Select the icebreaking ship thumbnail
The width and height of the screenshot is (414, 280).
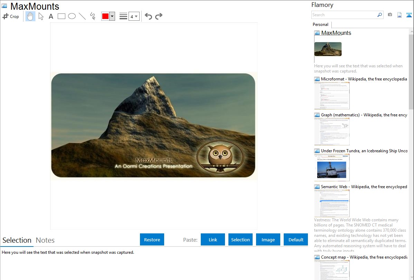[332, 167]
